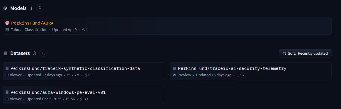Click Updated Dec 5, 2025 text

click(44, 99)
